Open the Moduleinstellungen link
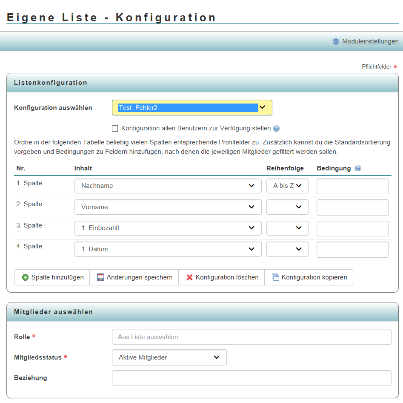The height and width of the screenshot is (403, 403). (370, 41)
